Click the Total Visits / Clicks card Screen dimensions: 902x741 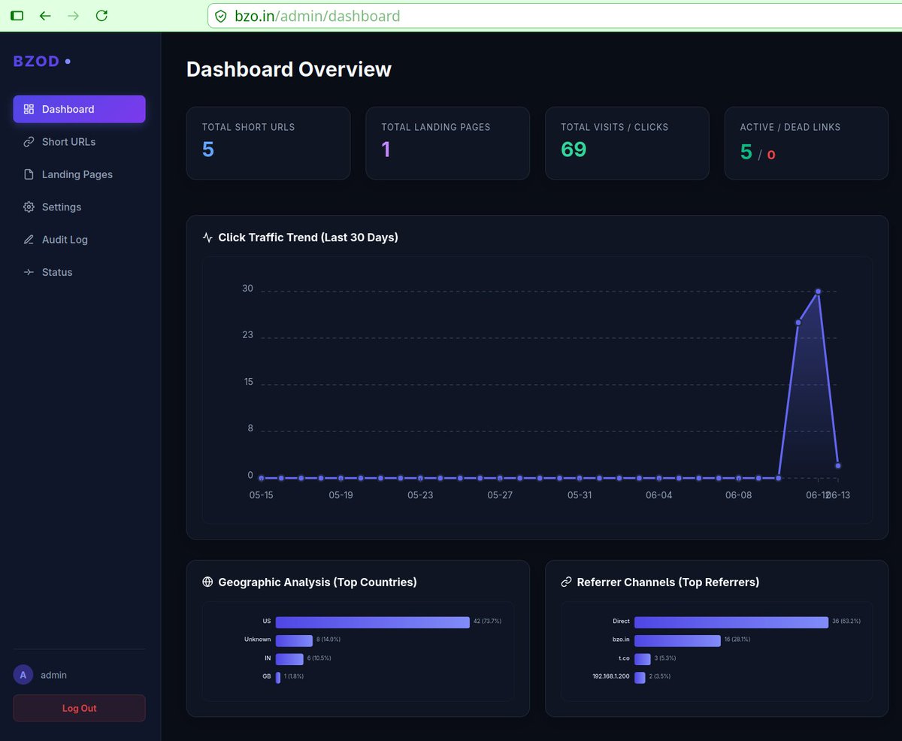coord(627,143)
